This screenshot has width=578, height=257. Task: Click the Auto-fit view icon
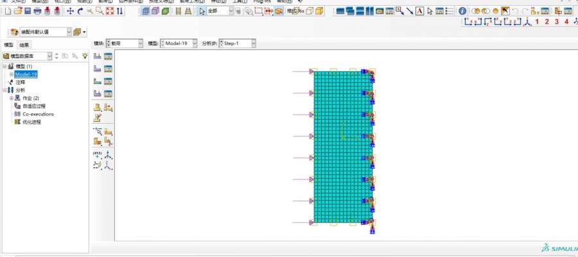[109, 12]
